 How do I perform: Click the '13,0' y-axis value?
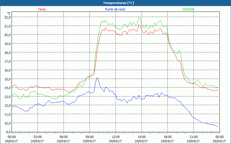click(x=8, y=96)
